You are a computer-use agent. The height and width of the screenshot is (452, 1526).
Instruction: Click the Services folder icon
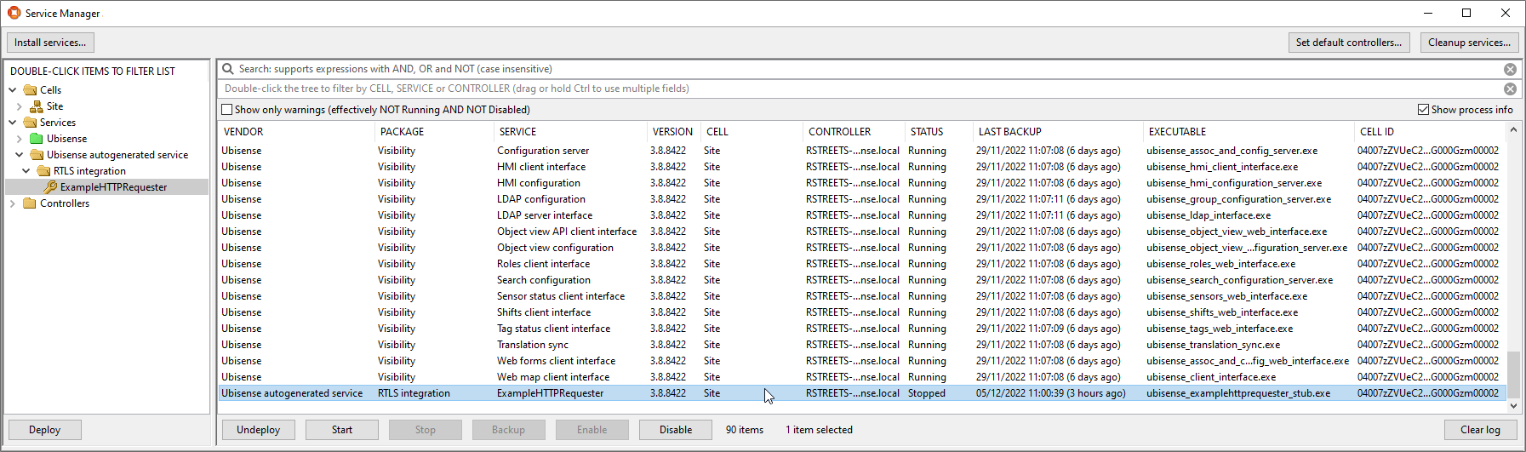[x=30, y=123]
